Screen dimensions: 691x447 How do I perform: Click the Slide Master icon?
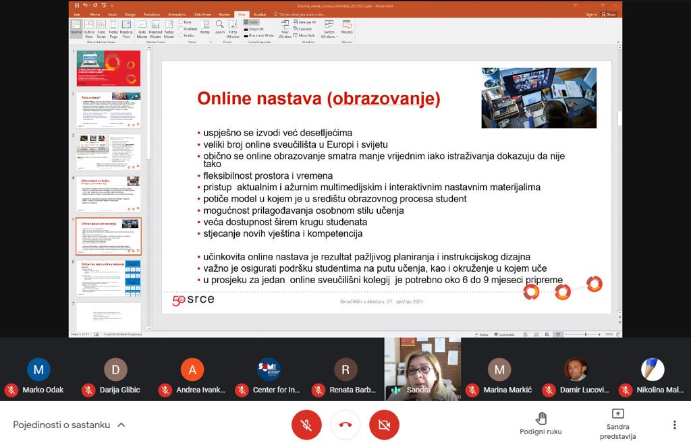coord(142,28)
